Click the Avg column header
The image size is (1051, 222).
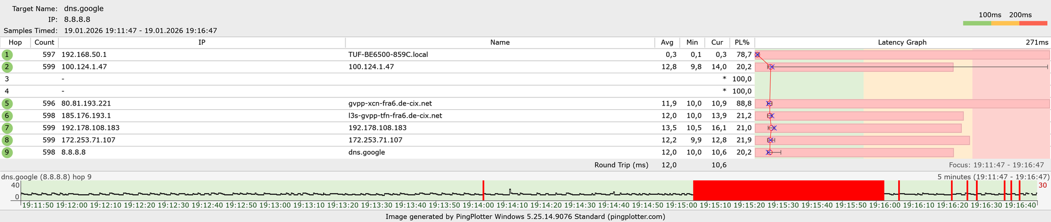(667, 42)
